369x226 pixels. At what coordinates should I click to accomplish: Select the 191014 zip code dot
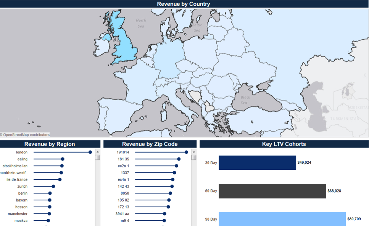pyautogui.click(x=186, y=152)
